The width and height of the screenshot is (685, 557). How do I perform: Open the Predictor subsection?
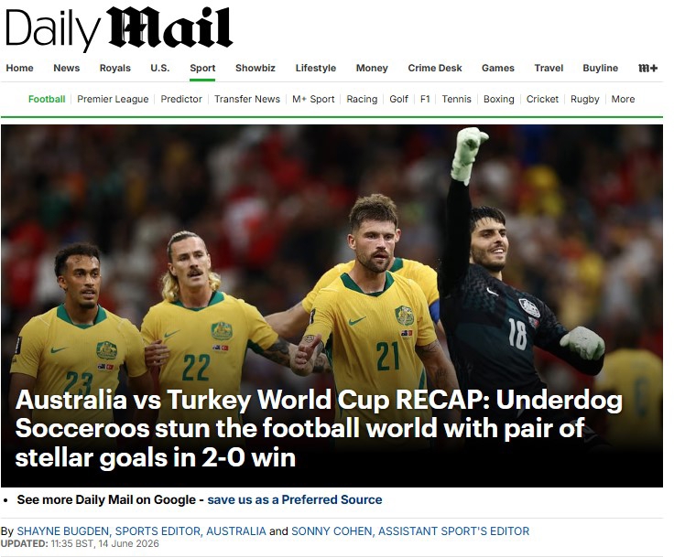pyautogui.click(x=181, y=99)
